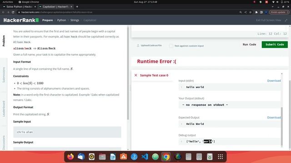Click Exit Full Screen View
The image size is (291, 163).
(268, 20)
